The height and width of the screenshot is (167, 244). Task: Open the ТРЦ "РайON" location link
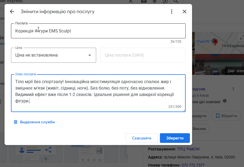point(189,149)
